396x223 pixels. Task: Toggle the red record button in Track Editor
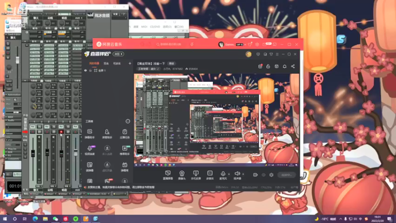pyautogui.click(x=8, y=53)
